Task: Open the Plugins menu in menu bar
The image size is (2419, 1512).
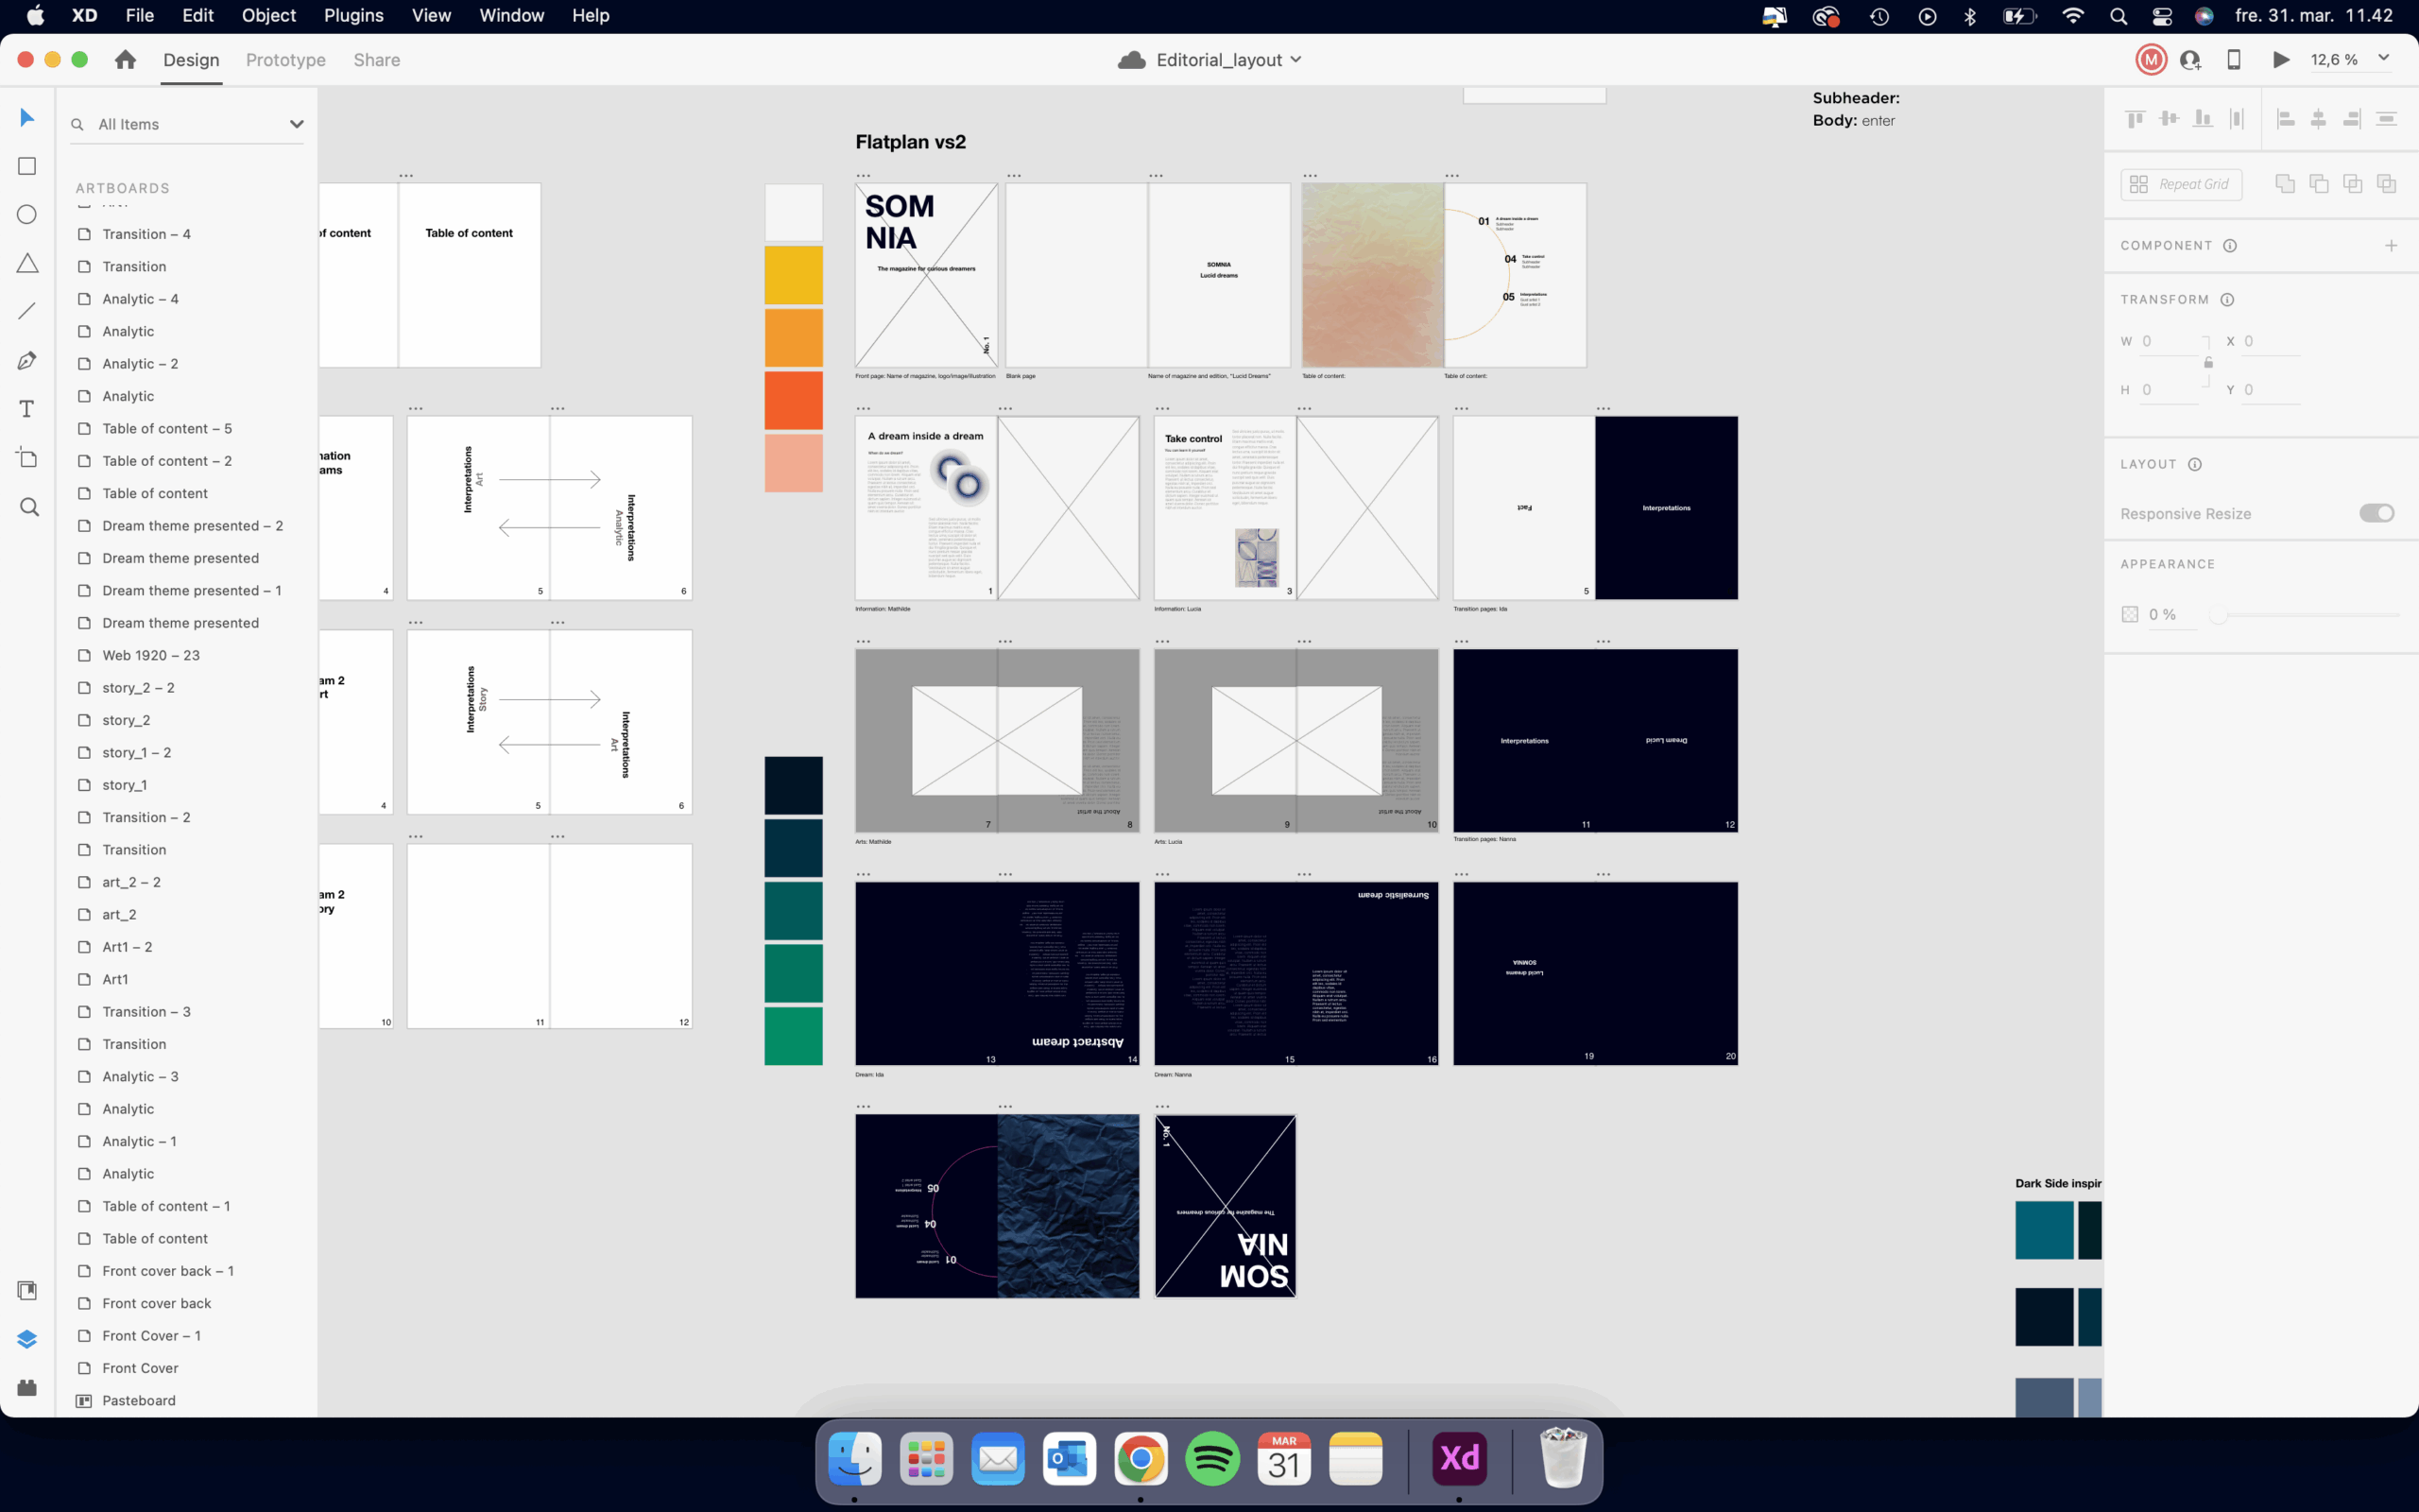Action: pyautogui.click(x=352, y=16)
